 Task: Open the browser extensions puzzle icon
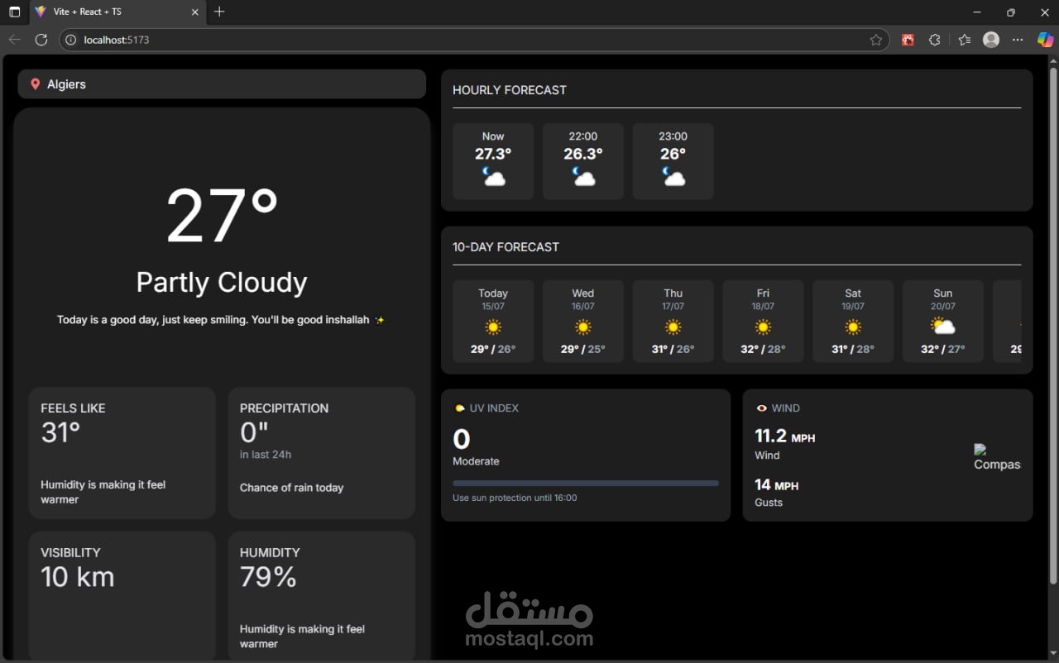coord(935,40)
